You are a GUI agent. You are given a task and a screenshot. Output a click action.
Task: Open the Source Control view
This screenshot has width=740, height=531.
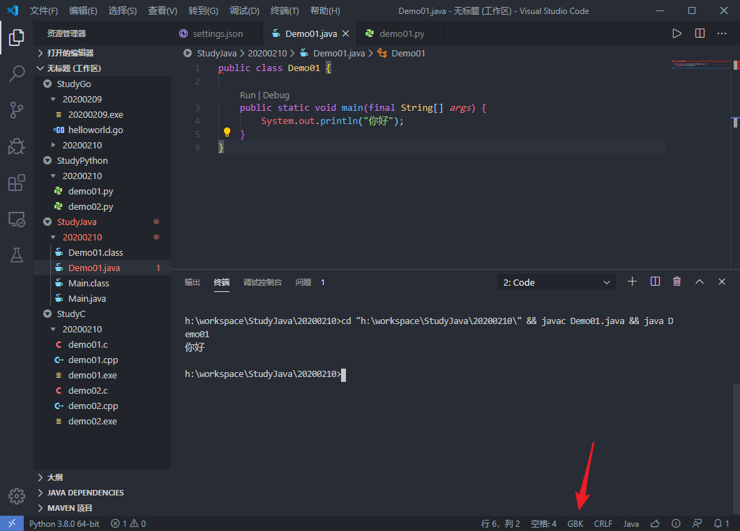coord(16,110)
